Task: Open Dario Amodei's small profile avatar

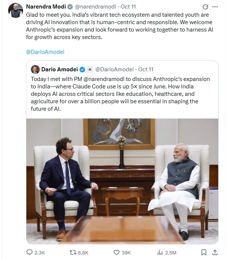Action: click(x=35, y=69)
